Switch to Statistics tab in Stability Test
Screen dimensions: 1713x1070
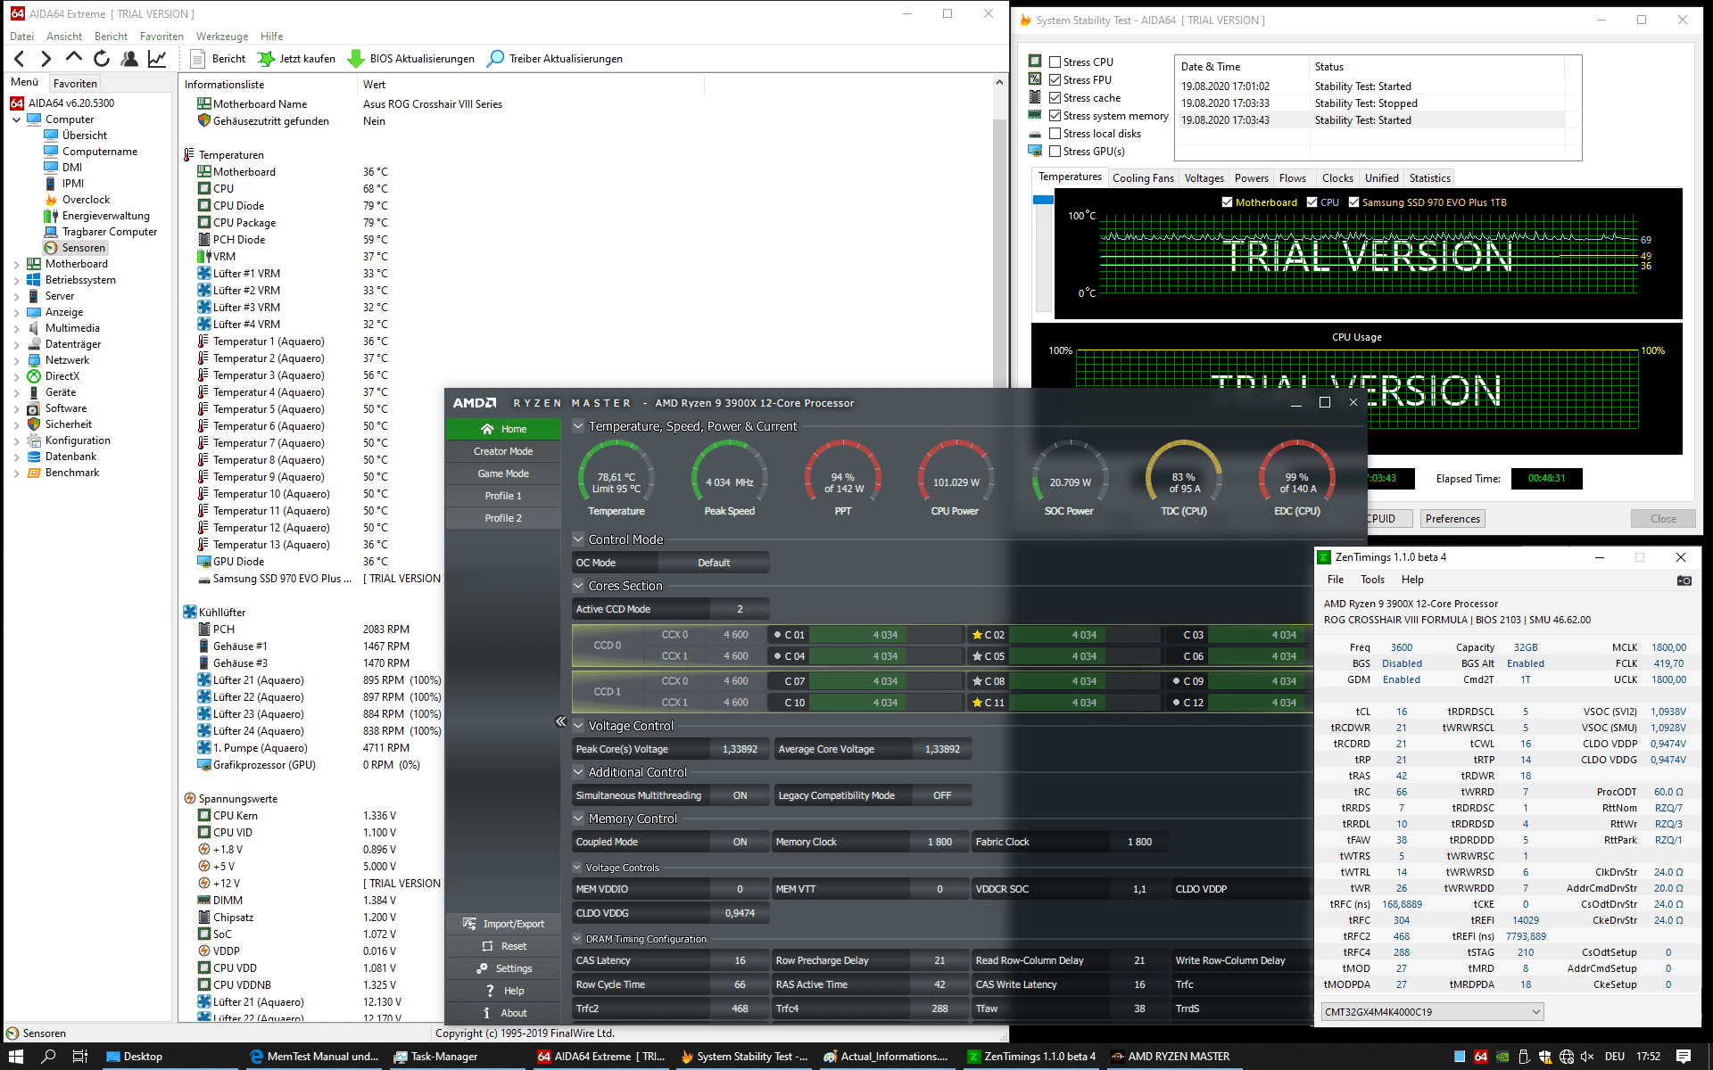pos(1429,178)
